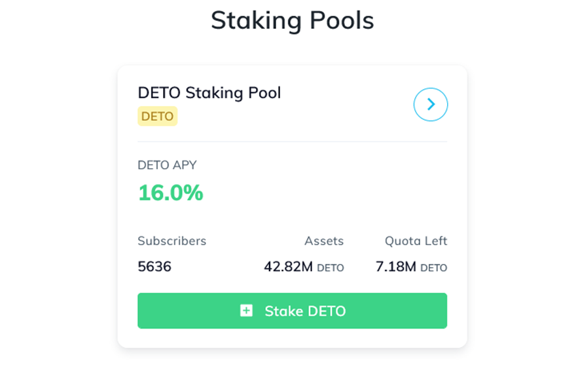Screen dimensions: 576x387
Task: Click the DETO APY label
Action: point(167,165)
